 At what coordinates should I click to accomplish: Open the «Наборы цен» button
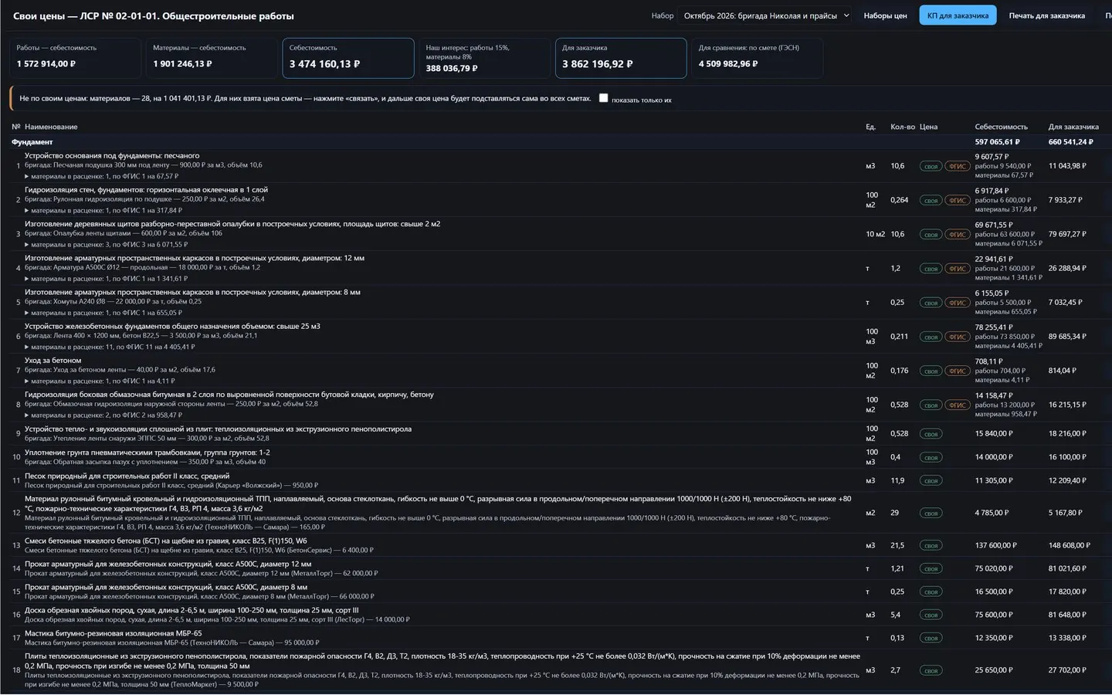(885, 15)
